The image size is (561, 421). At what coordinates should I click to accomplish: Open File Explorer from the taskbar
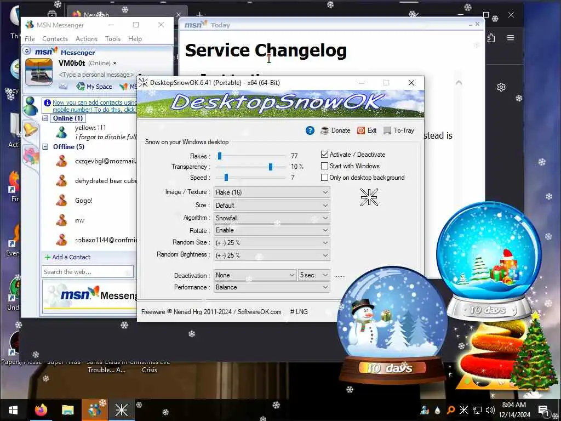[x=67, y=410]
